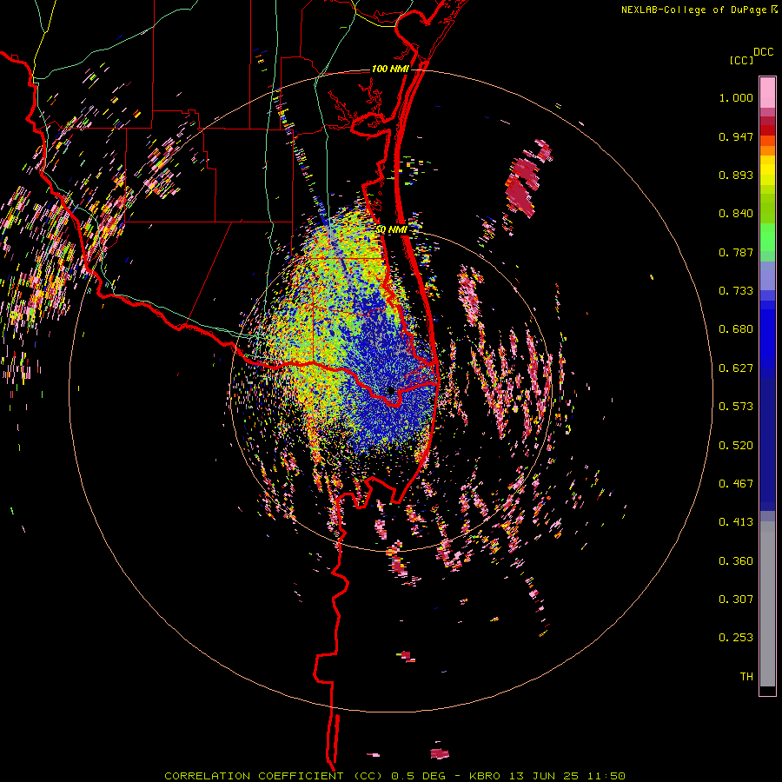Viewport: 782px width, 782px height.
Task: Select the 0.573 scale value
Action: pyautogui.click(x=736, y=407)
